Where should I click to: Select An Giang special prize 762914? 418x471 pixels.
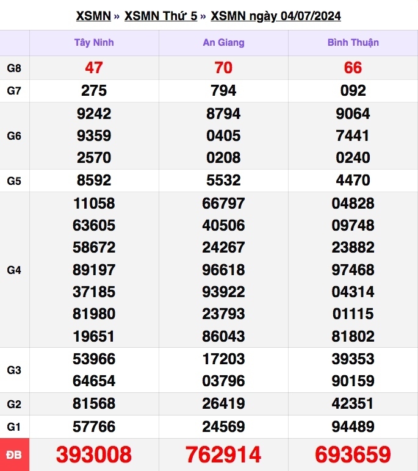pos(223,455)
